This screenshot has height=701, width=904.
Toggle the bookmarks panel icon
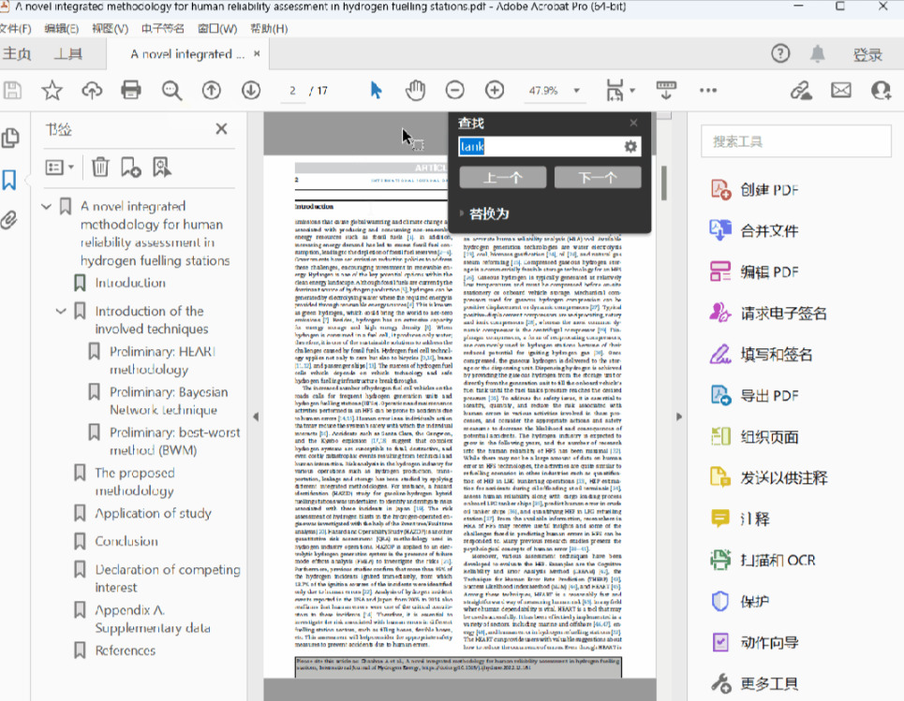[x=10, y=180]
